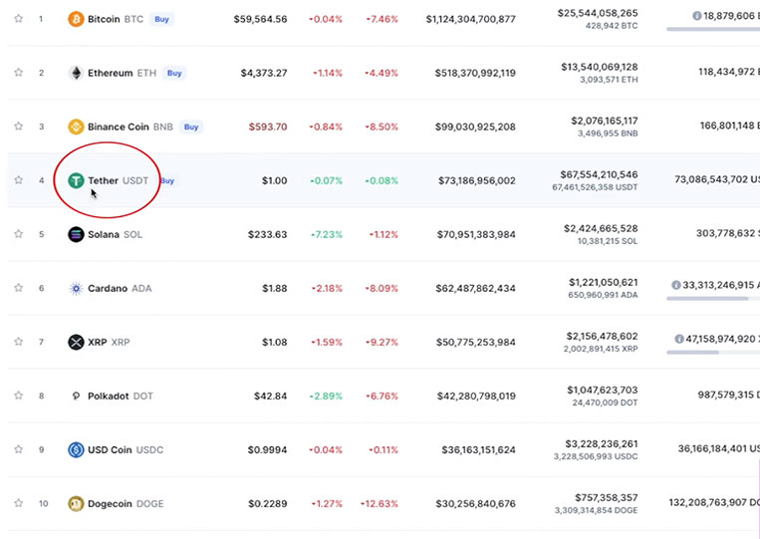Click the Ethereum diamond logo icon
760x539 pixels.
tap(76, 73)
